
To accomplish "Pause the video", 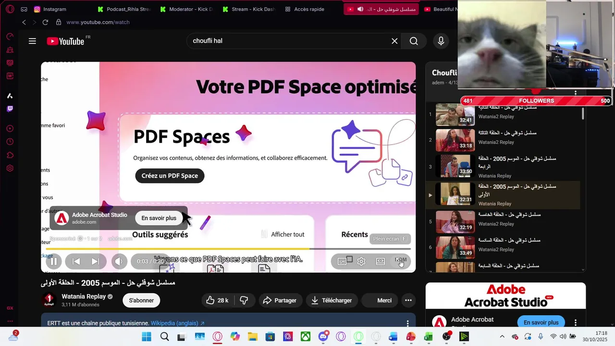I will 54,261.
